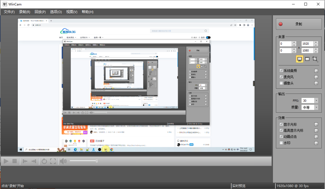Open the 麦克风 settings dropdown button
Image resolution: width=325 pixels, height=189 pixels.
(316, 77)
